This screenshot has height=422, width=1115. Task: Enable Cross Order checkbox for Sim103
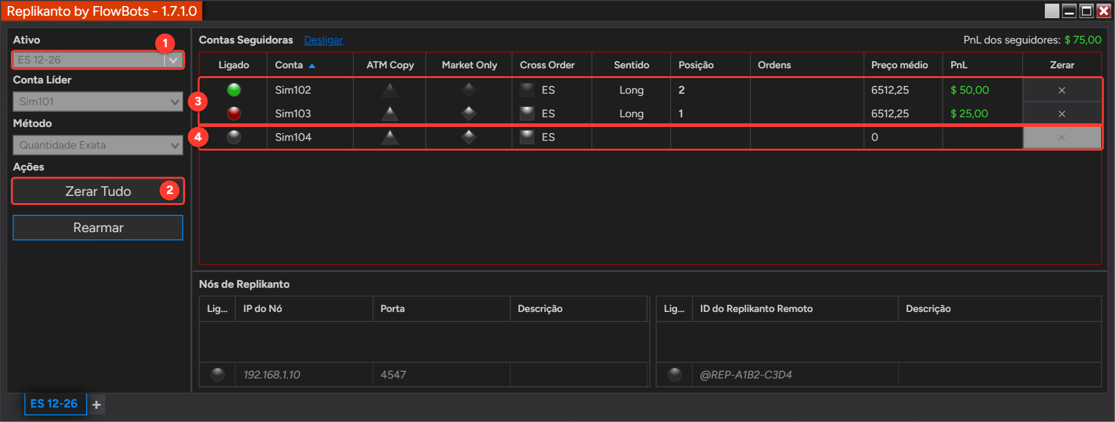pos(527,113)
